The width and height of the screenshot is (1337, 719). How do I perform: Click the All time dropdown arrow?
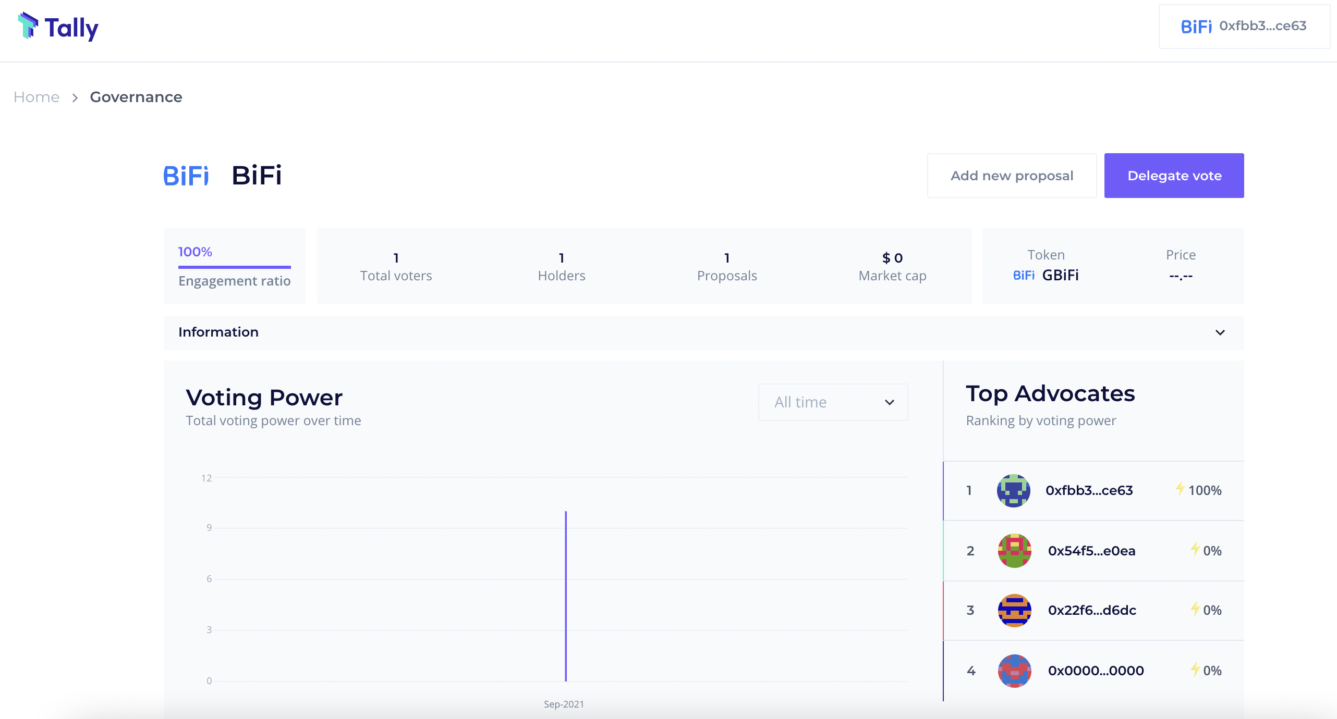[x=890, y=402]
